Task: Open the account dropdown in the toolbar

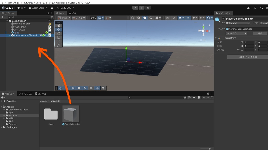Action: click(x=21, y=8)
